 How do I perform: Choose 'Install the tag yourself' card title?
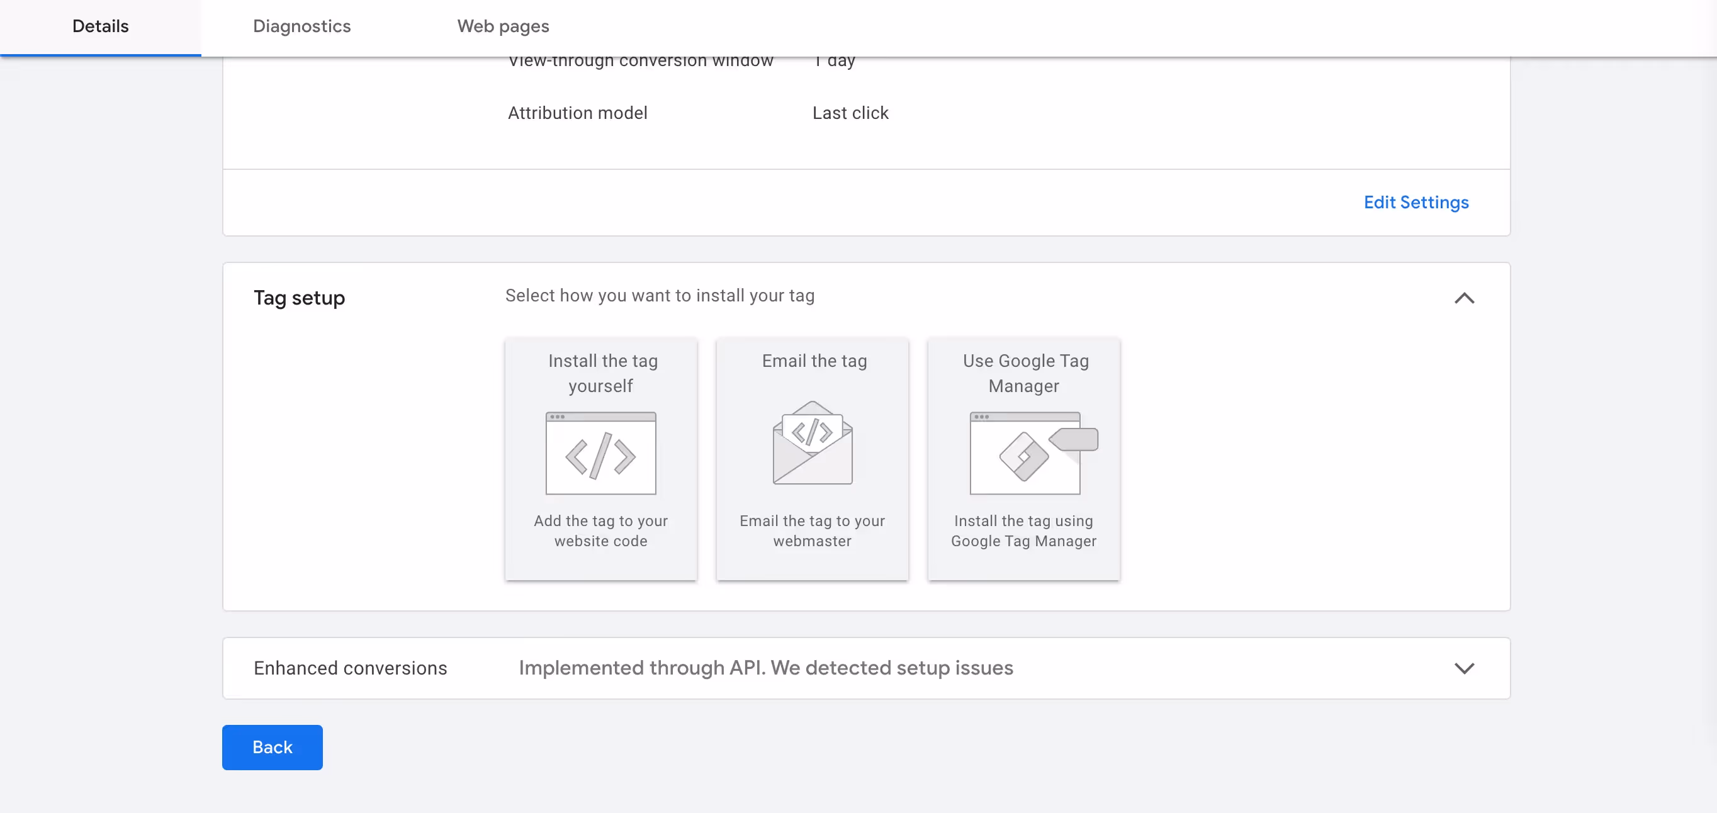(x=602, y=373)
